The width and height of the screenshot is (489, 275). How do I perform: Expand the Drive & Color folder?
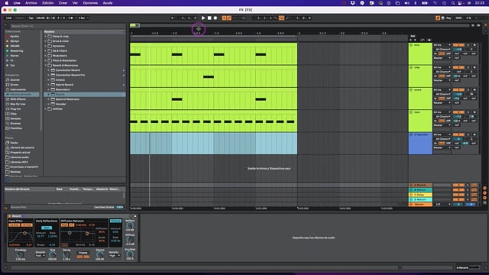[46, 41]
